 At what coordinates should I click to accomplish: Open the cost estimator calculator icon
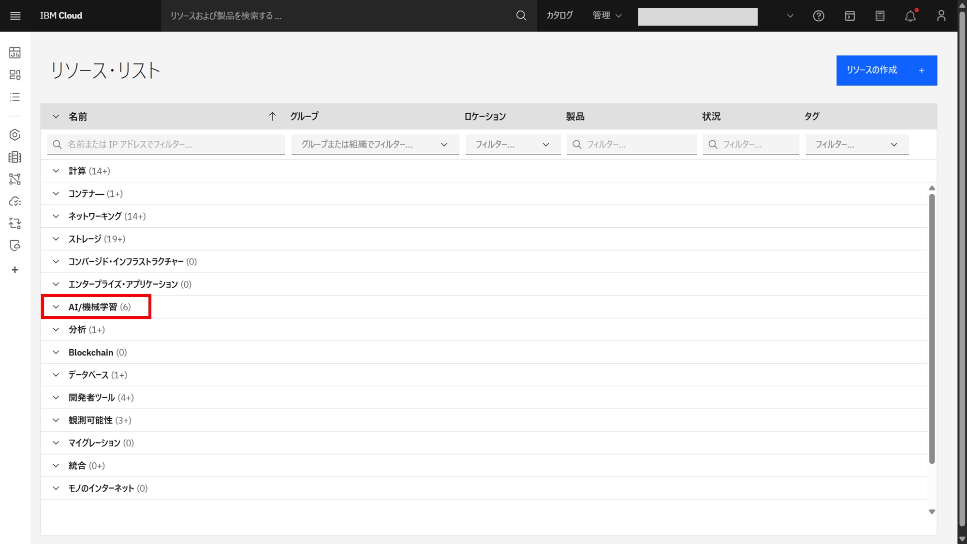[880, 16]
